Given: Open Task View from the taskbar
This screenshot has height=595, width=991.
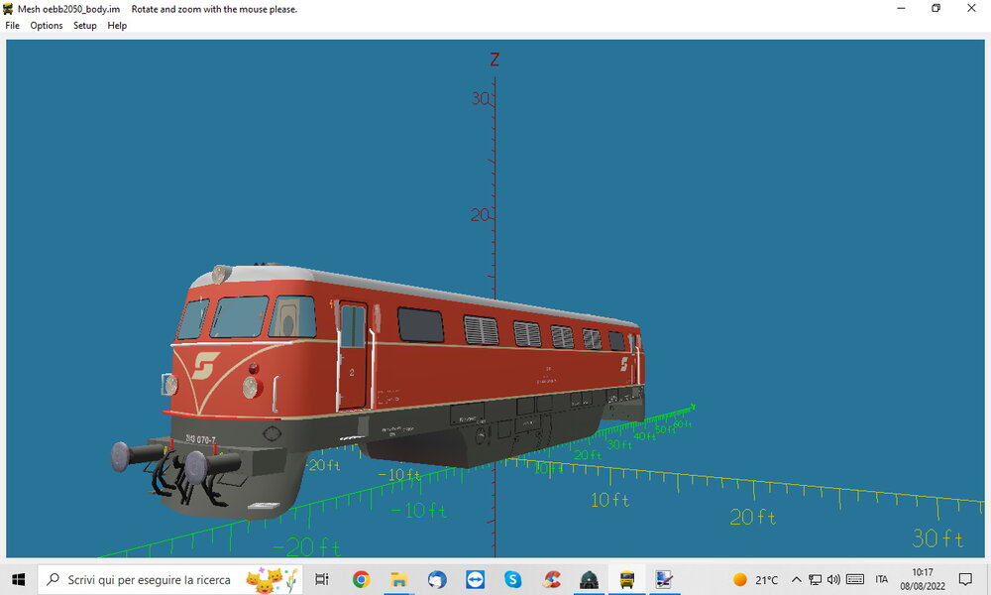Looking at the screenshot, I should pos(322,579).
